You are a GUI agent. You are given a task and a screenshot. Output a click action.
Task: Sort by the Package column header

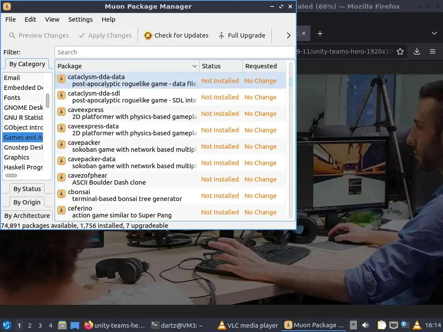pyautogui.click(x=127, y=66)
